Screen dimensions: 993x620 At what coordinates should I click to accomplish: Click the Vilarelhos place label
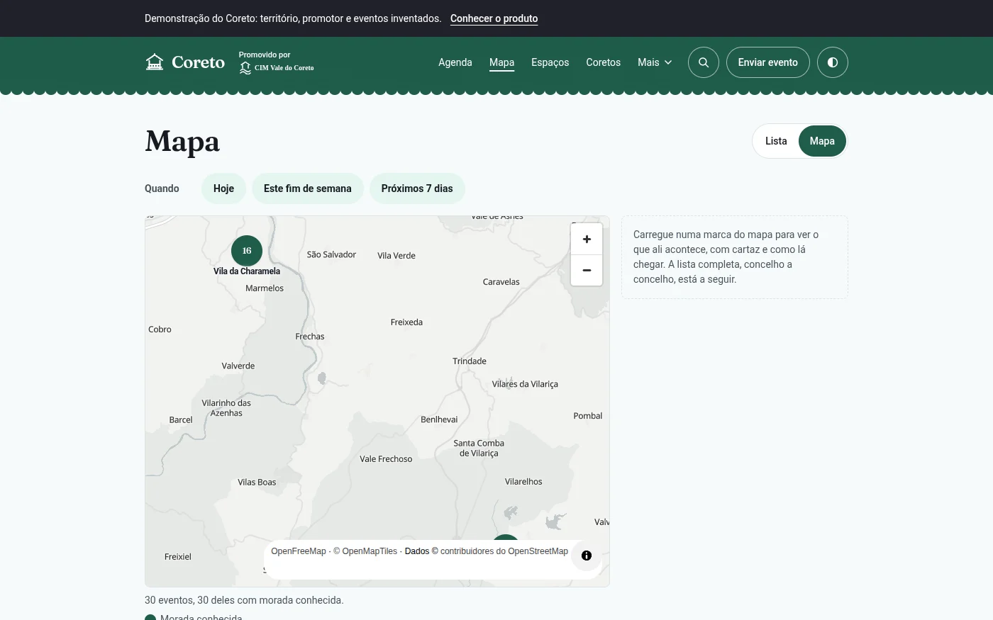tap(523, 482)
